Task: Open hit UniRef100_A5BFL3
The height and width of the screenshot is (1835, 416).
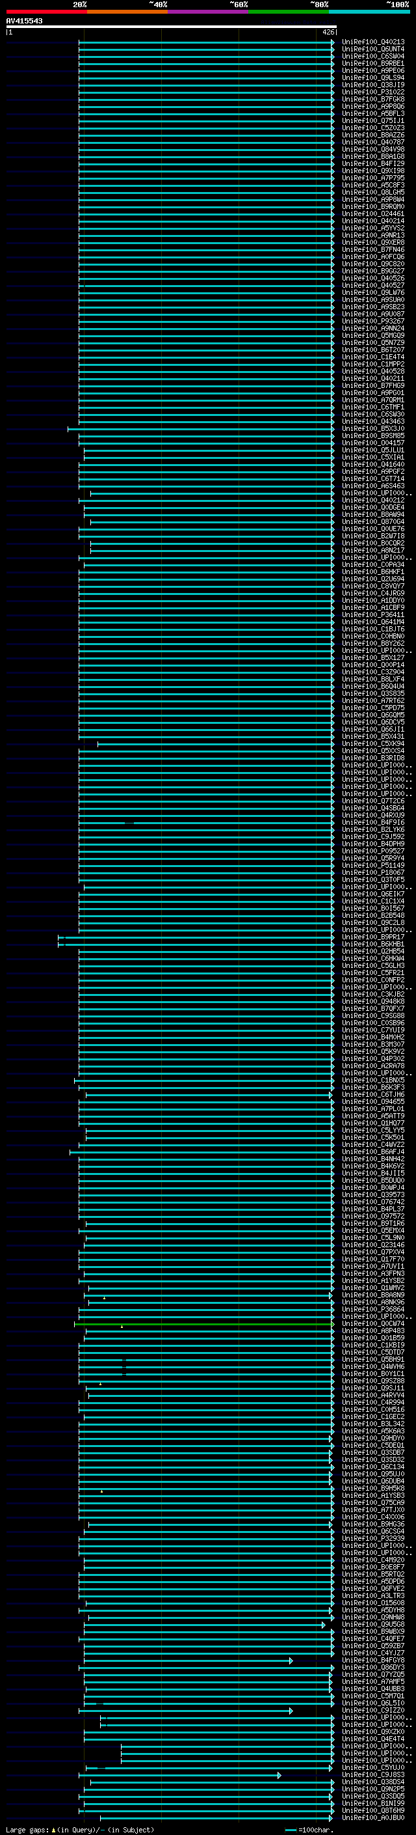Action: click(372, 113)
